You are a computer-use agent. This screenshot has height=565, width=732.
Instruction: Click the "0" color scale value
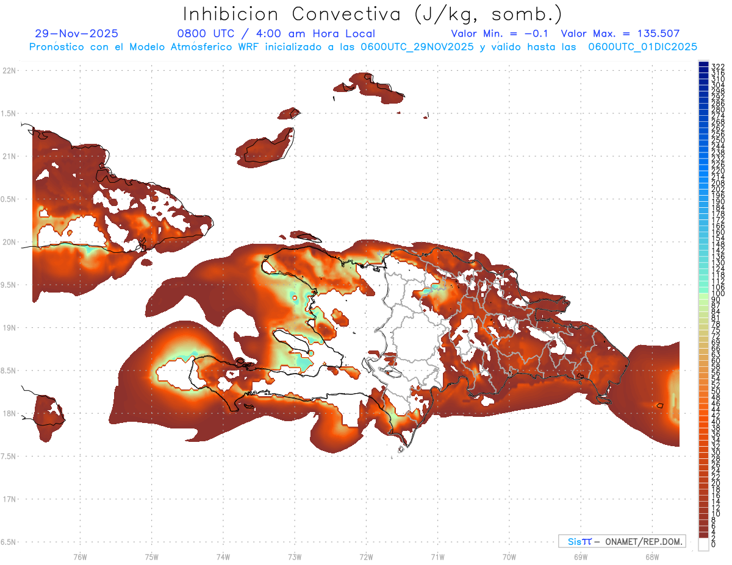click(x=714, y=544)
